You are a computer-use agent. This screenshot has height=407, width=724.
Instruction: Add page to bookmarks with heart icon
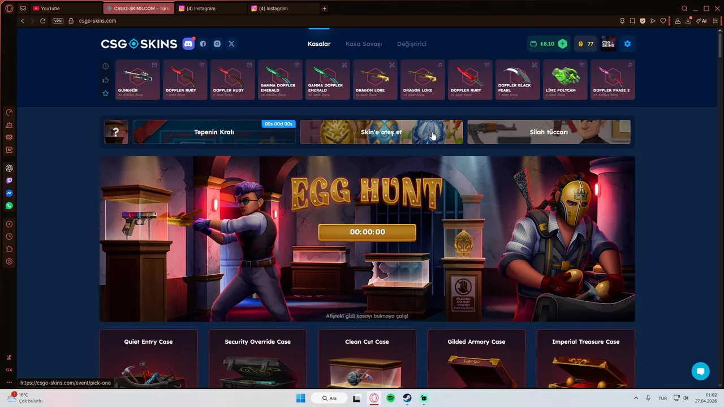click(663, 21)
